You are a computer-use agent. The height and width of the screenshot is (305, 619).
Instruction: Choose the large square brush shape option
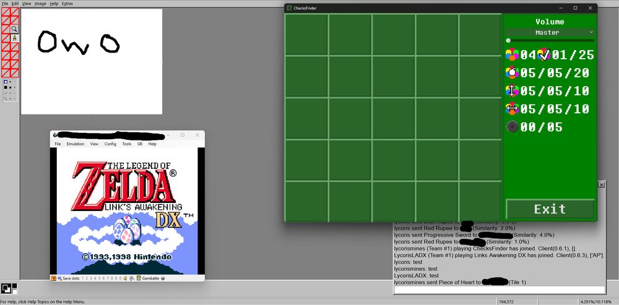6,87
